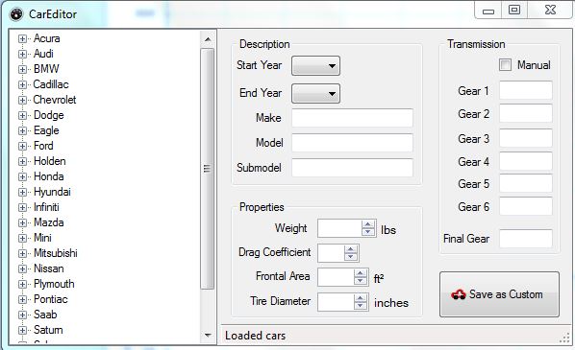This screenshot has width=575, height=350.
Task: Click the Save as Custom button
Action: coord(499,294)
